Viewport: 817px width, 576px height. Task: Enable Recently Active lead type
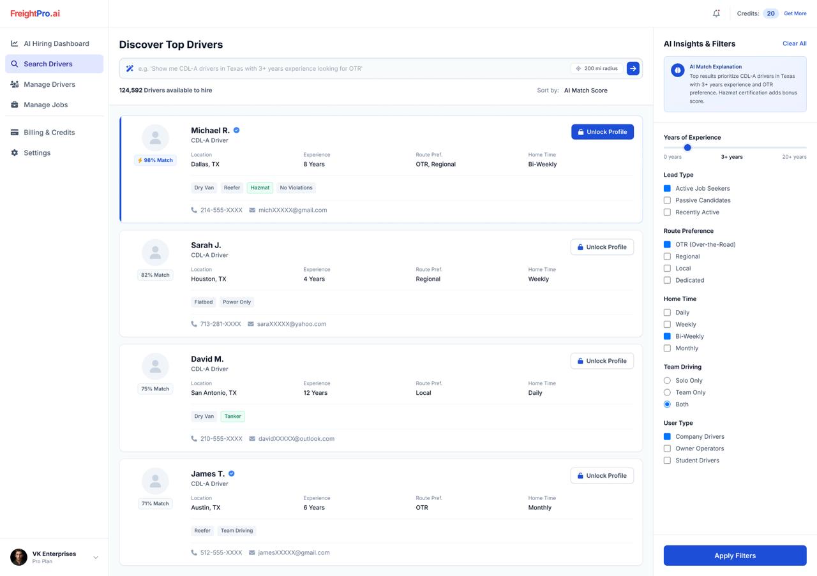(667, 212)
